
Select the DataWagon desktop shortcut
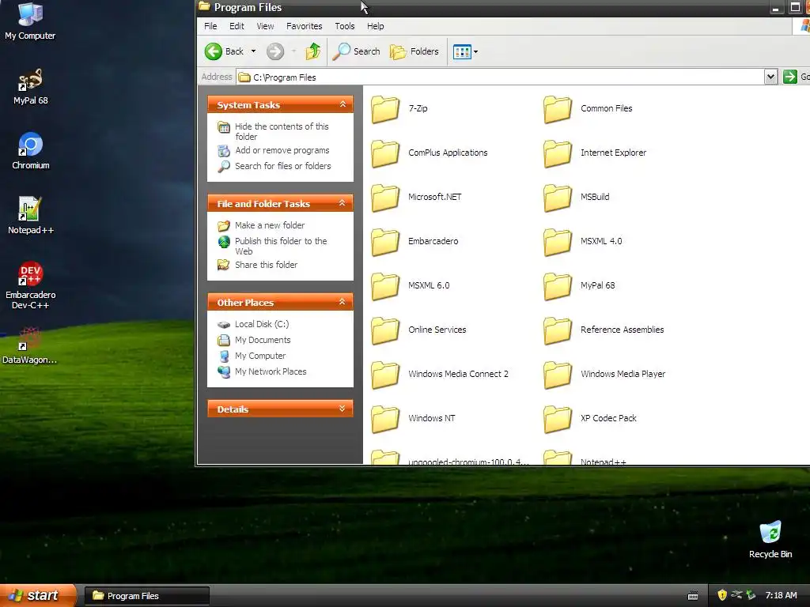(29, 346)
